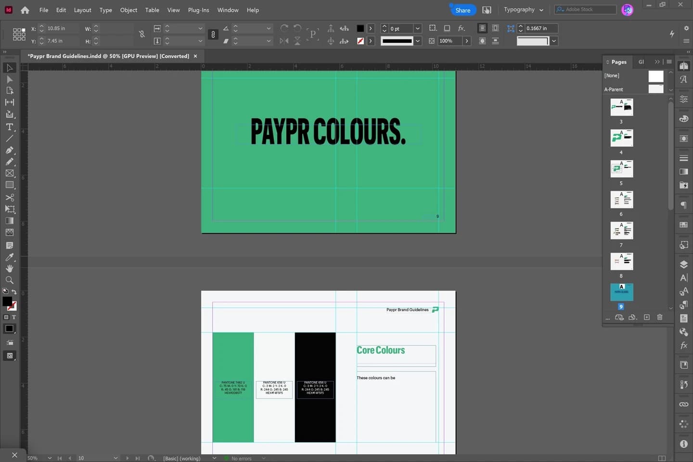Select the Direct Selection tool
The image size is (693, 462).
click(x=9, y=79)
